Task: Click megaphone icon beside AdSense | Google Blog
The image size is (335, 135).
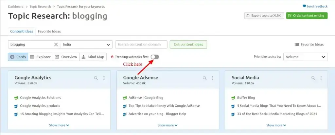Action: (125, 98)
